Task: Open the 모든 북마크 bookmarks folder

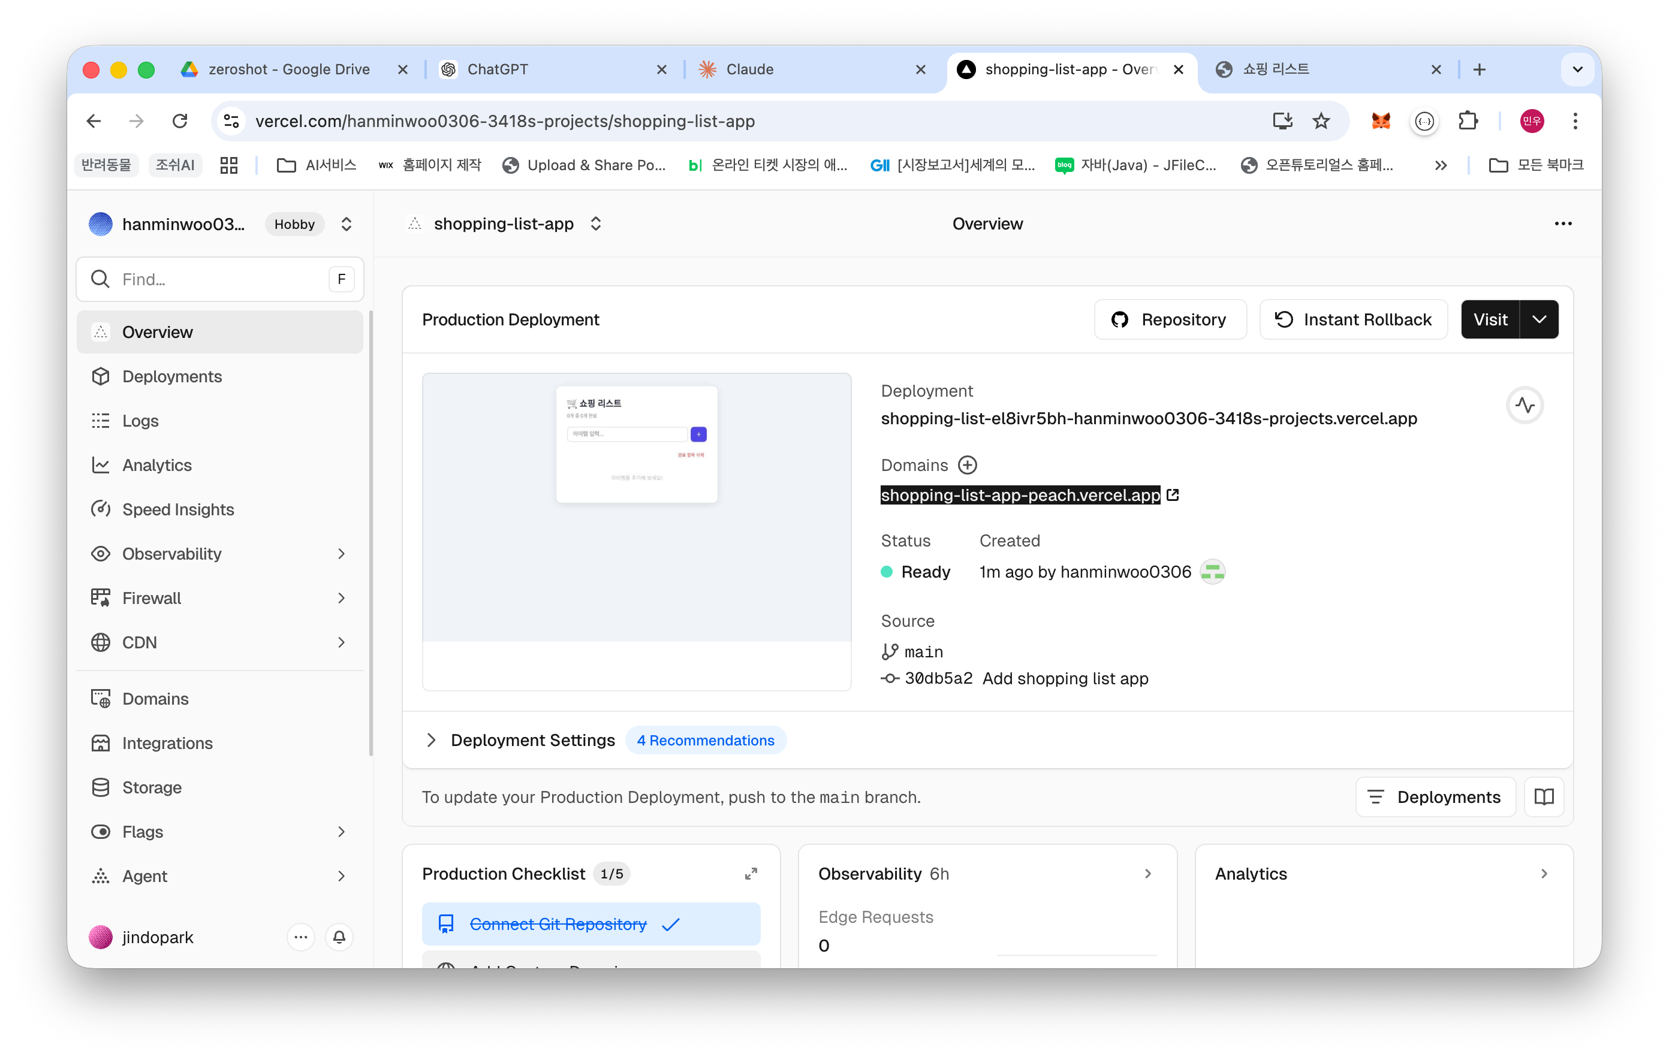Action: point(1536,165)
